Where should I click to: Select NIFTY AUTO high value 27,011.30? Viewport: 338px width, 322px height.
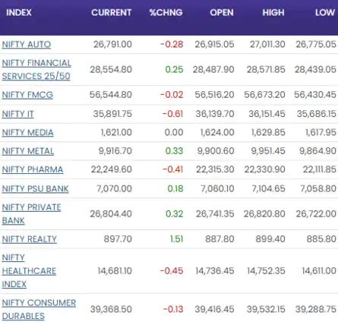point(267,44)
